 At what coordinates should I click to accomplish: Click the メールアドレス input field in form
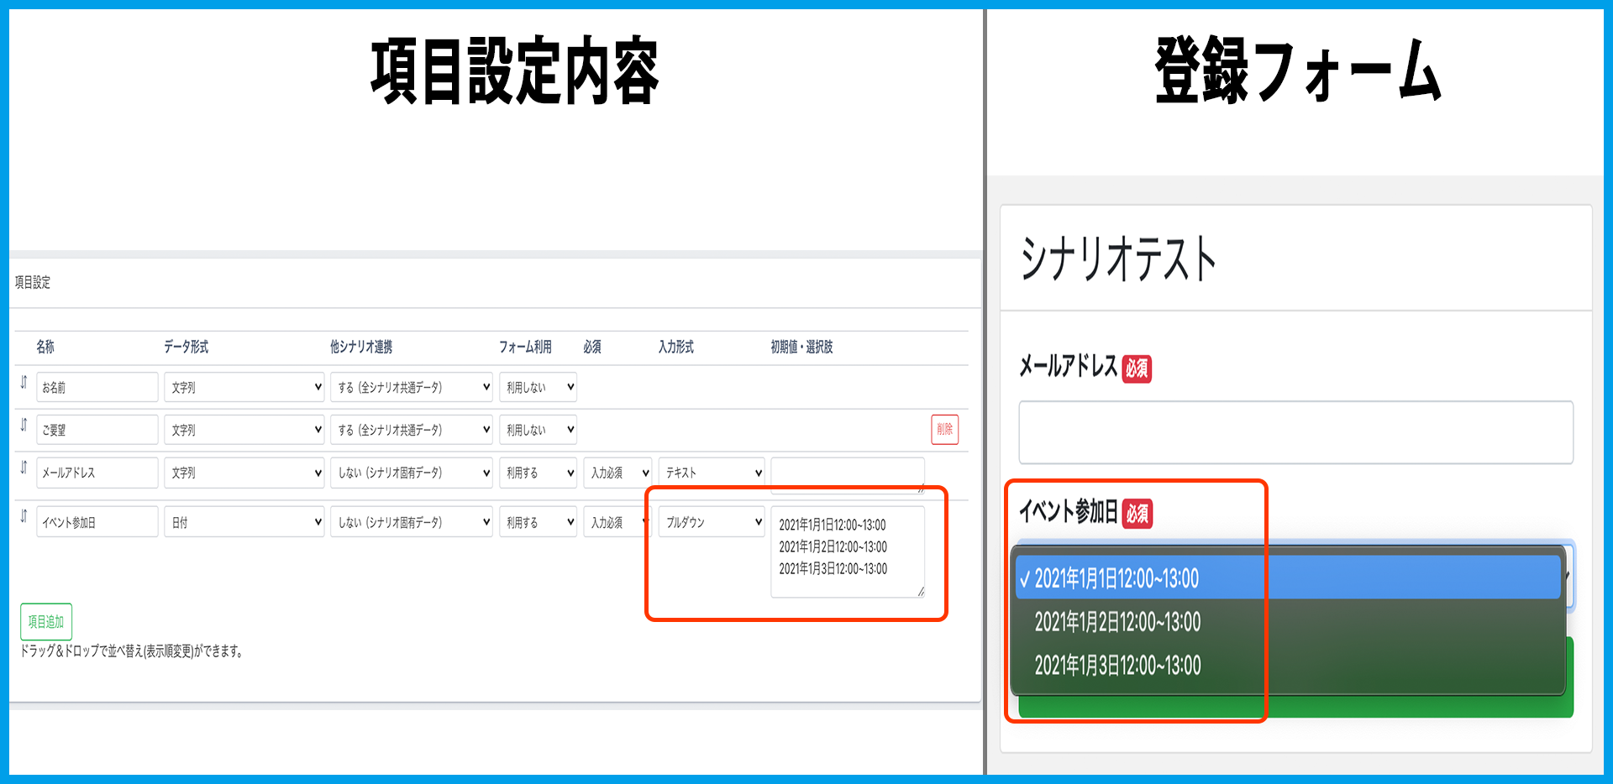(1295, 432)
